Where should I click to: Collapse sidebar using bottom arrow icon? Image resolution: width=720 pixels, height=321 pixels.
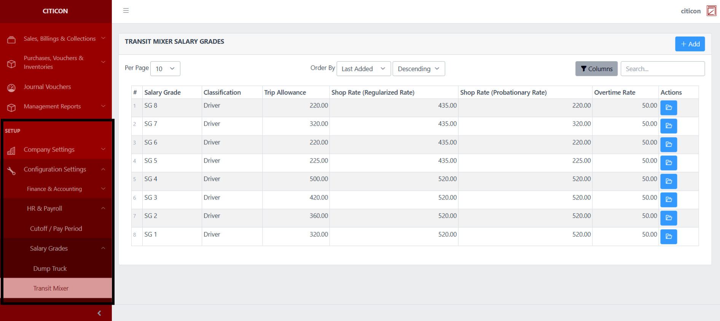pos(99,313)
